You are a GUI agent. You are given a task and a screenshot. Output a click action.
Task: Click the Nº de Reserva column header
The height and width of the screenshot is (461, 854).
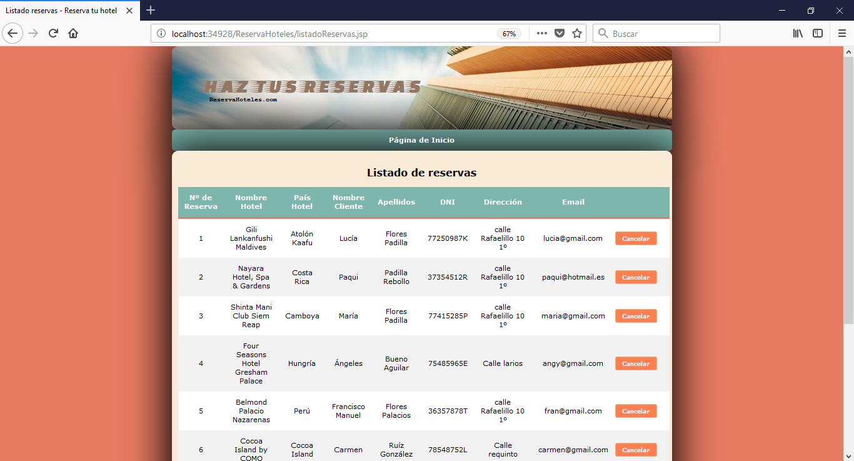tap(201, 202)
